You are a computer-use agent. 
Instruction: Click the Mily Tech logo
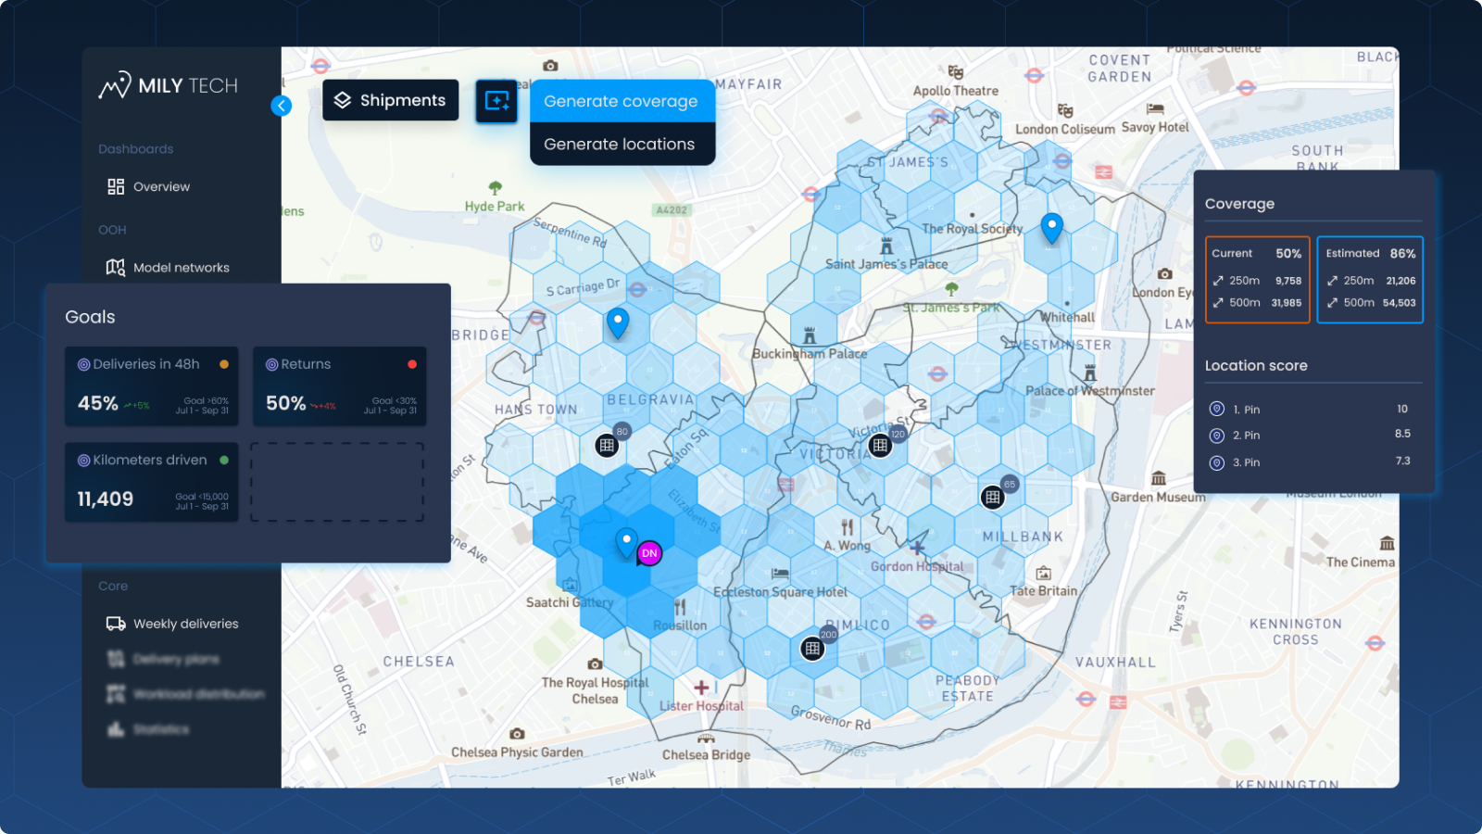[x=169, y=85]
